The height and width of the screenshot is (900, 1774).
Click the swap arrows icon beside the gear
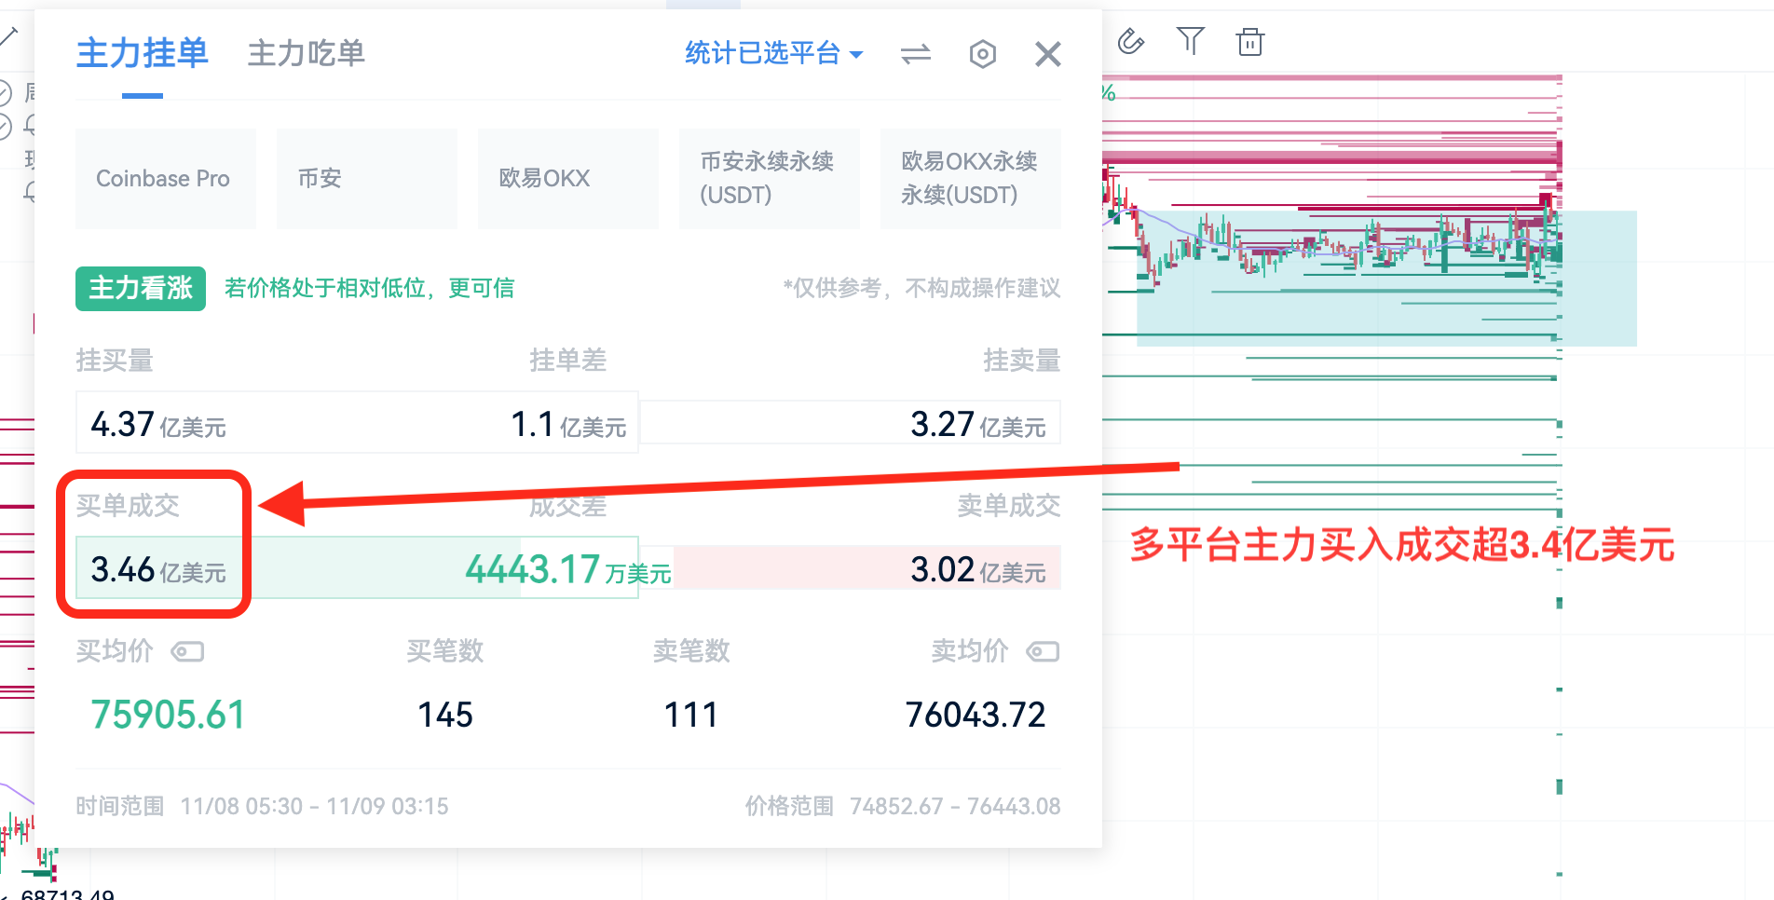coord(916,54)
